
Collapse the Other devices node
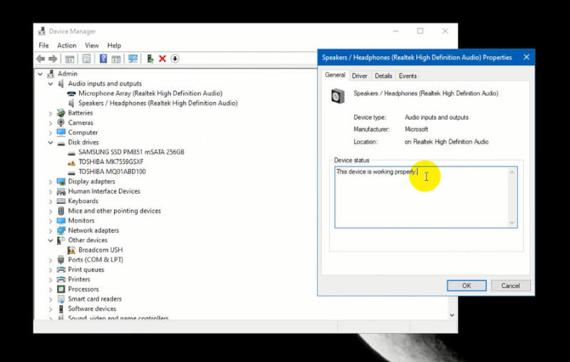pyautogui.click(x=51, y=241)
